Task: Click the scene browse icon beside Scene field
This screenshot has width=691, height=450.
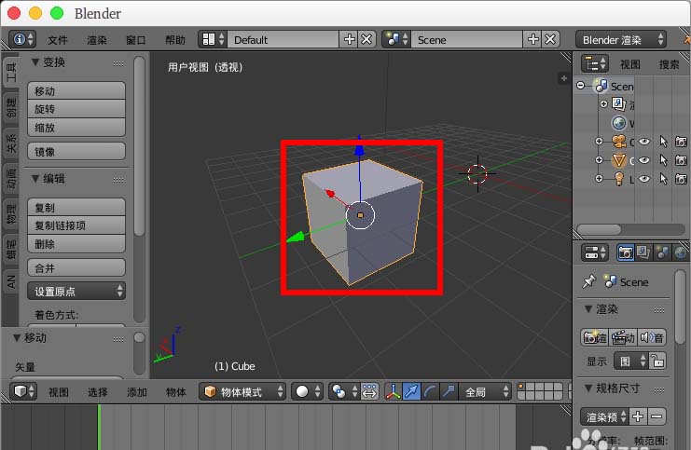Action: pos(396,40)
